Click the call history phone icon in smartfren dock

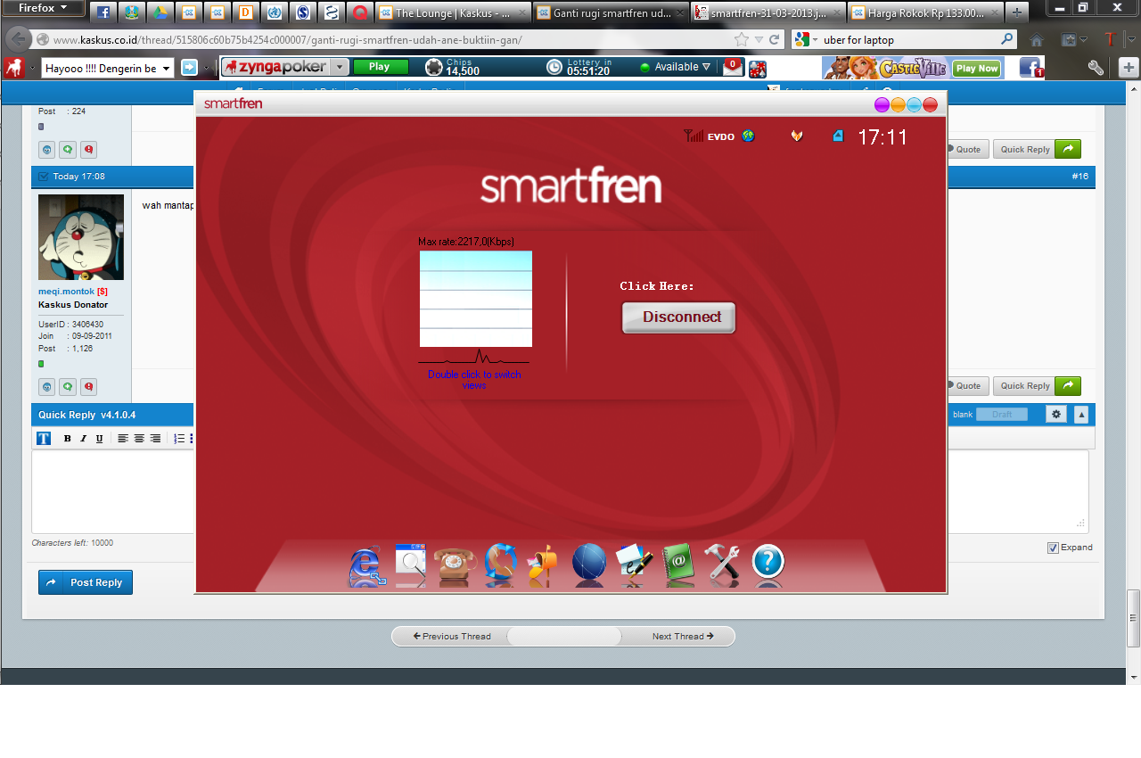tap(500, 564)
